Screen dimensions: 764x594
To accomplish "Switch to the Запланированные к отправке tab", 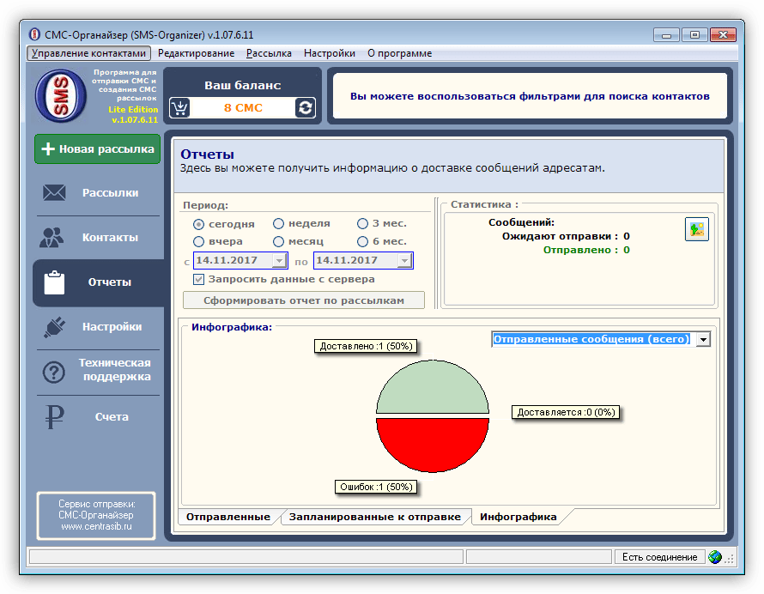I will pos(375,517).
